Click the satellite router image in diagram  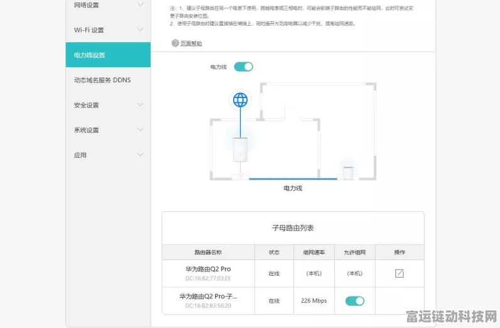(348, 172)
